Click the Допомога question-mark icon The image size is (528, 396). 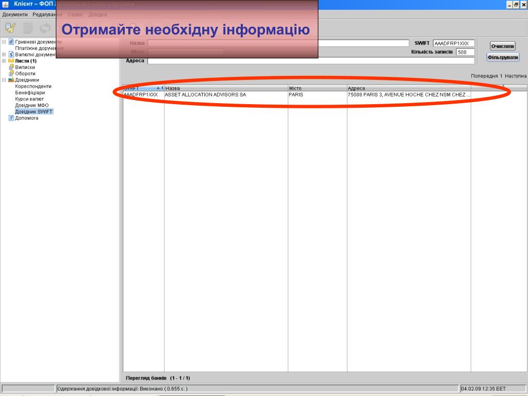tap(11, 118)
